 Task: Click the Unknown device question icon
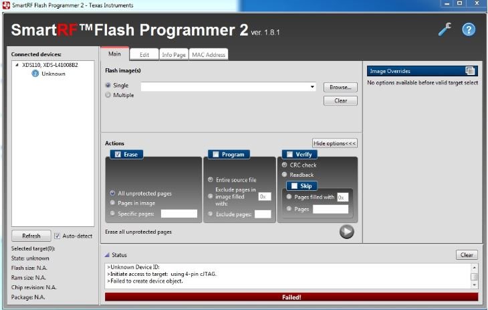point(35,74)
